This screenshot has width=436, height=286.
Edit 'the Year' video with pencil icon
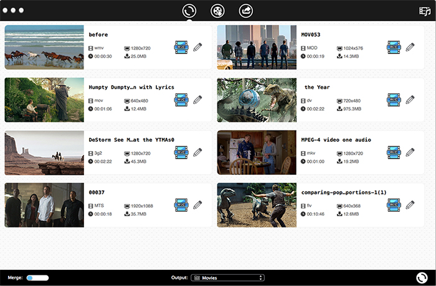click(x=410, y=99)
